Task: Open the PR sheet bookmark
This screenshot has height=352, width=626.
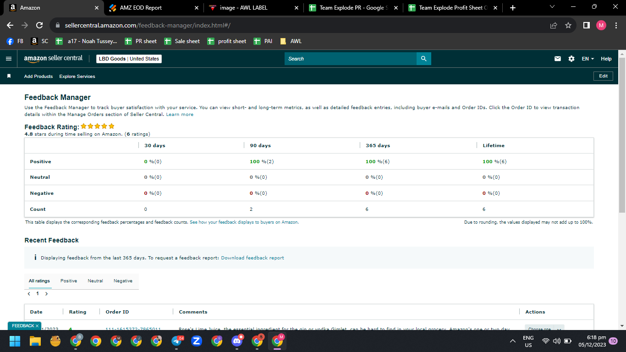Action: [x=141, y=41]
